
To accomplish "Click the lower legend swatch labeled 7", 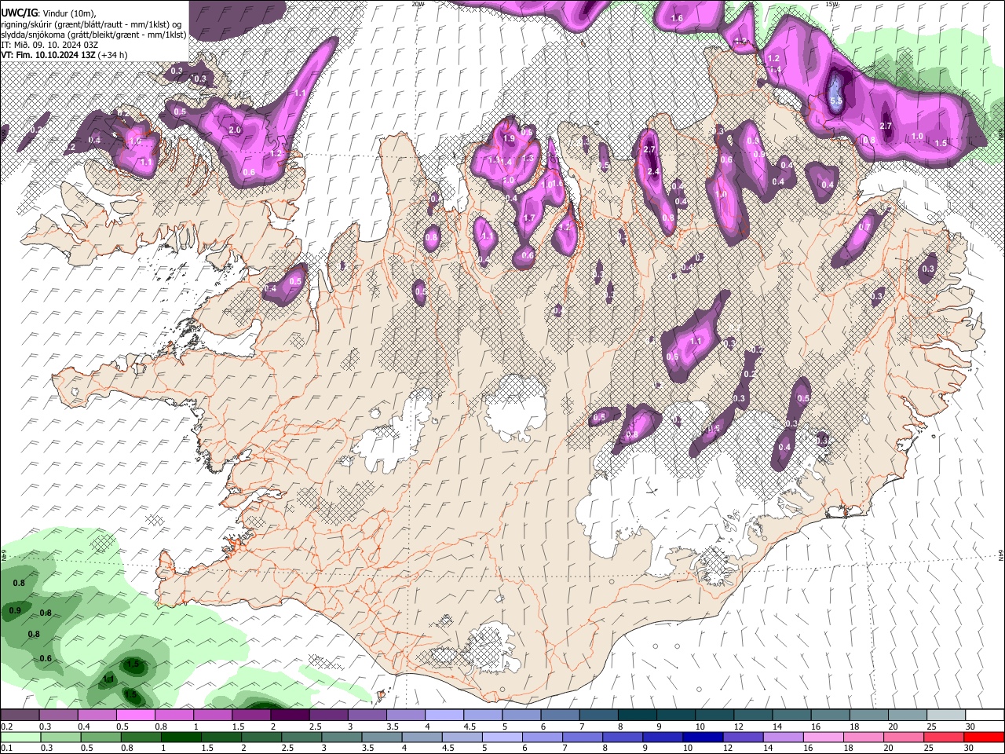I will click(x=582, y=738).
